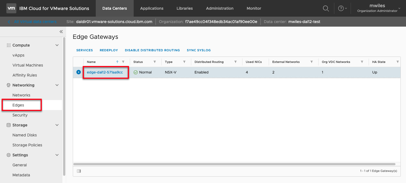Collapse the Compute section
406x183 pixels.
(x=57, y=45)
